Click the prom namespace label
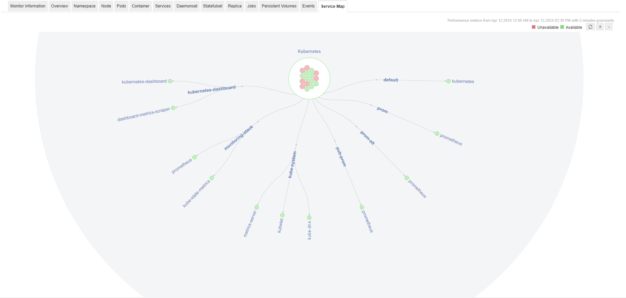This screenshot has width=626, height=298. [382, 110]
